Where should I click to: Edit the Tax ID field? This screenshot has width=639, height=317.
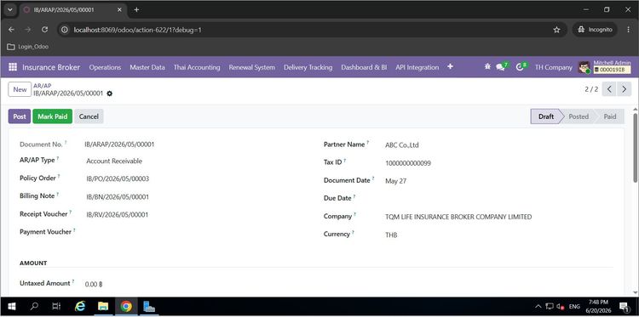pos(498,163)
